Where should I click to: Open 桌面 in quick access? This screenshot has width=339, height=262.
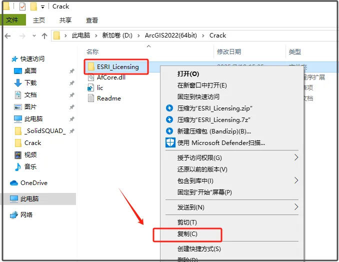pos(30,70)
